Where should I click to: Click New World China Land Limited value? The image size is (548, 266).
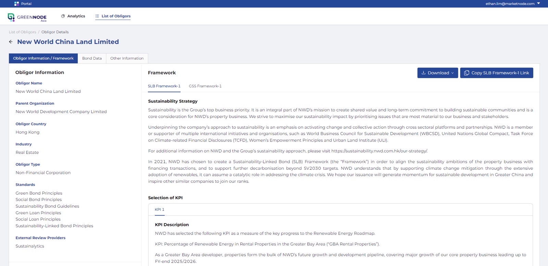[48, 92]
